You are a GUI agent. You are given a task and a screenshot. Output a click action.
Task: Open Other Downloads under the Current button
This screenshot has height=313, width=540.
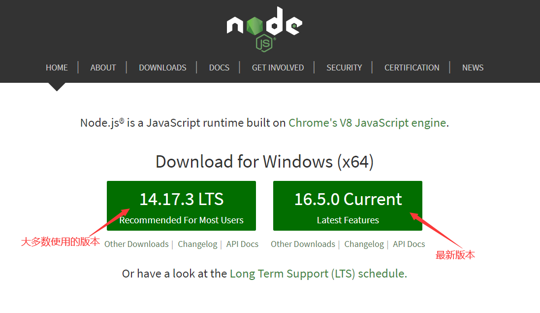pos(303,244)
